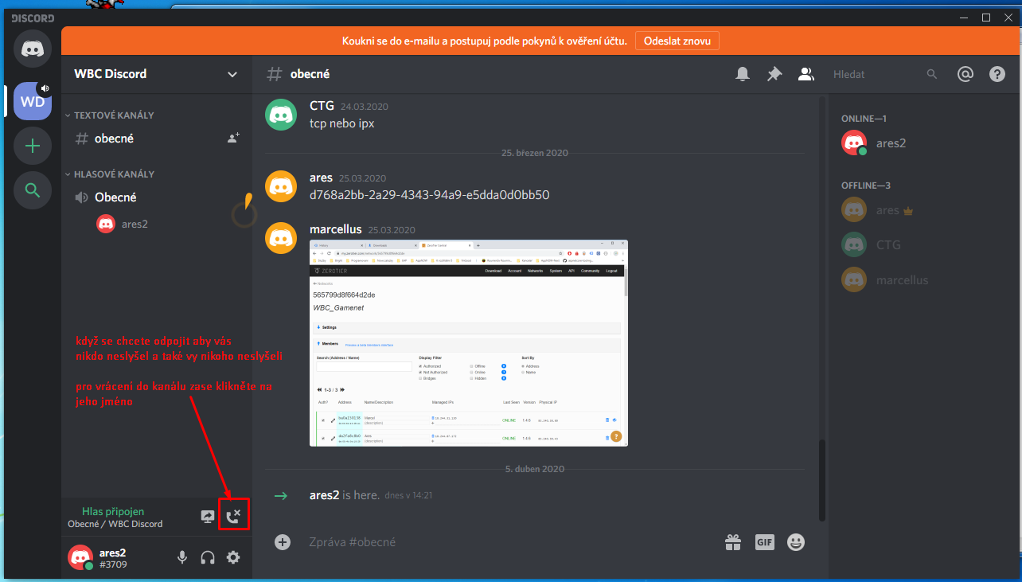The height and width of the screenshot is (582, 1022).
Task: Open marcellus's profile from the message username
Action: point(335,229)
